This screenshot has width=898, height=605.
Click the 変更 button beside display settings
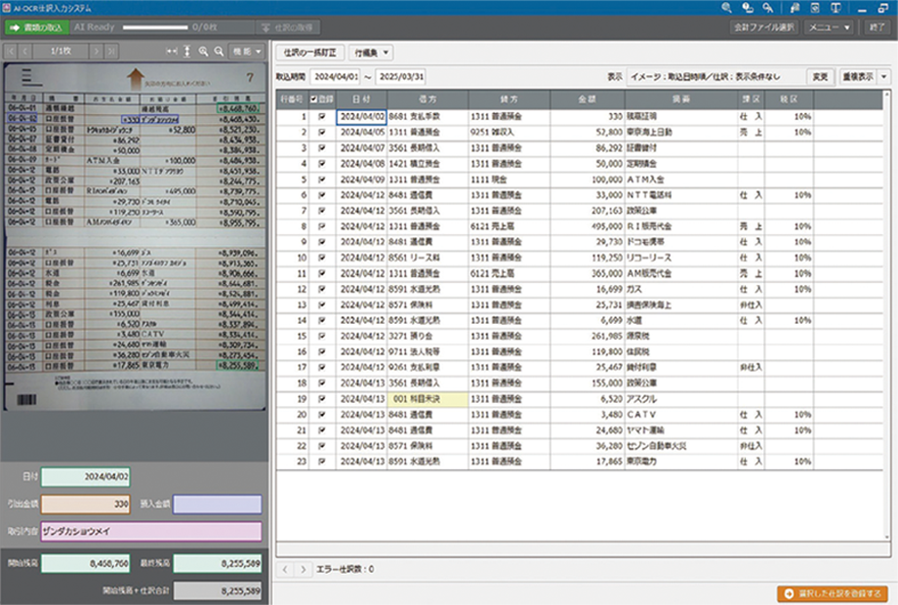(x=820, y=77)
